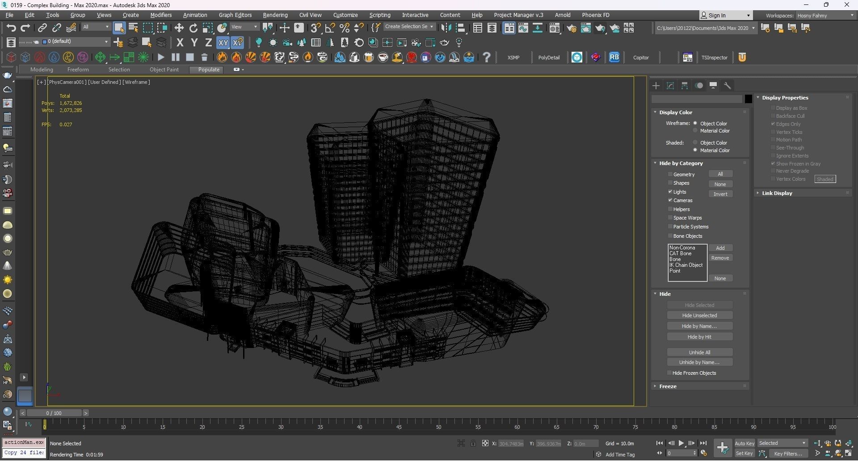Restrict to Y axis constraint

[194, 43]
